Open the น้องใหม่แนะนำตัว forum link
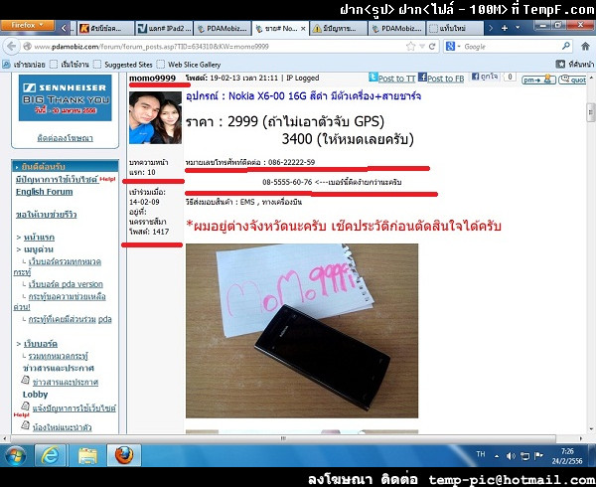Image resolution: width=596 pixels, height=487 pixels. pos(62,427)
